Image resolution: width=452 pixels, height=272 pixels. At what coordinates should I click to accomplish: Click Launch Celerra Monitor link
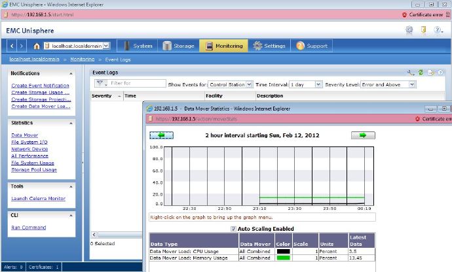coord(39,198)
